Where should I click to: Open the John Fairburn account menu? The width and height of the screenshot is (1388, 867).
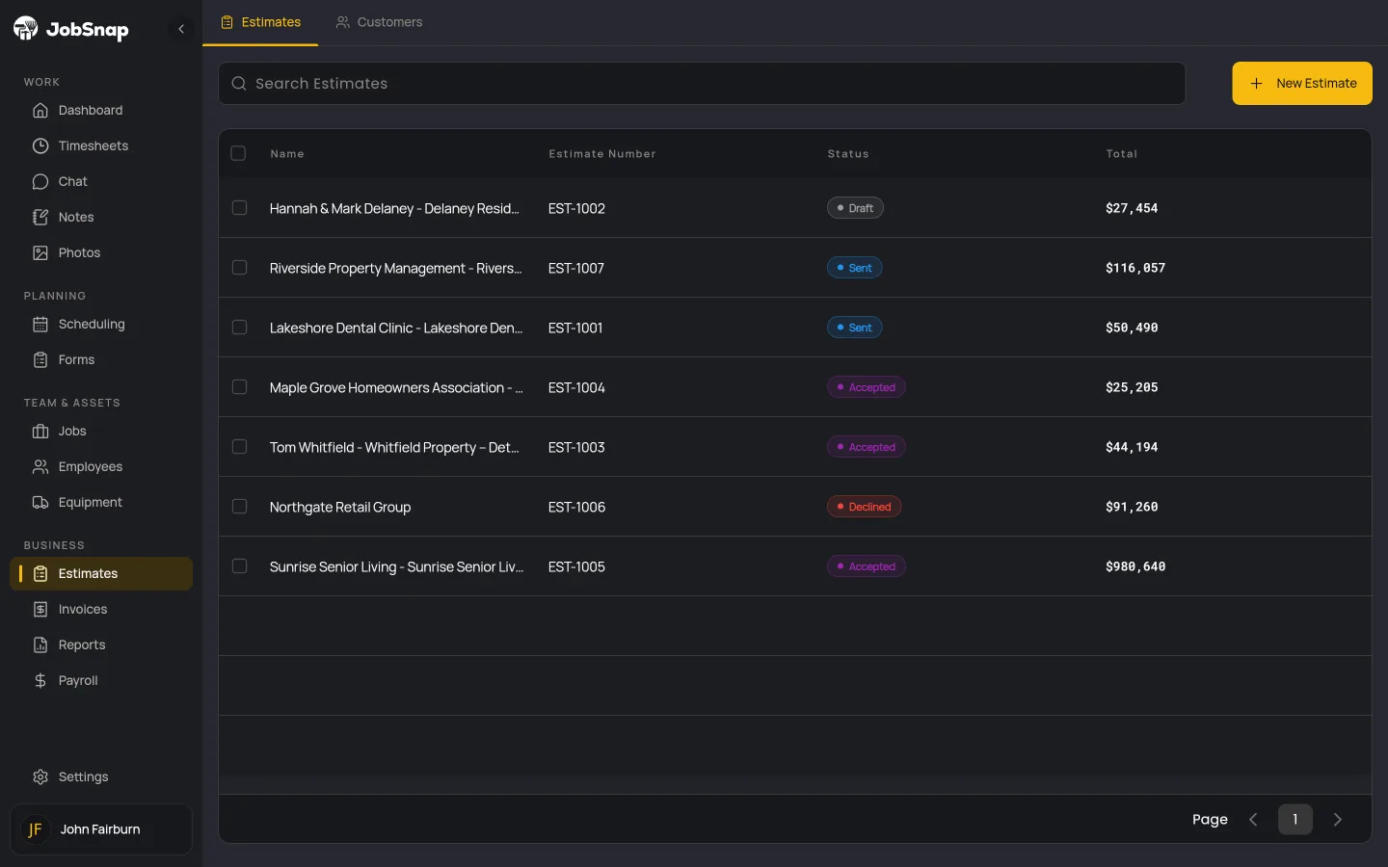[101, 829]
